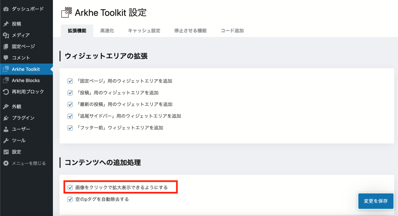The width and height of the screenshot is (398, 216).
Task: Select Arkhe Toolkit menu item
Action: click(26, 69)
